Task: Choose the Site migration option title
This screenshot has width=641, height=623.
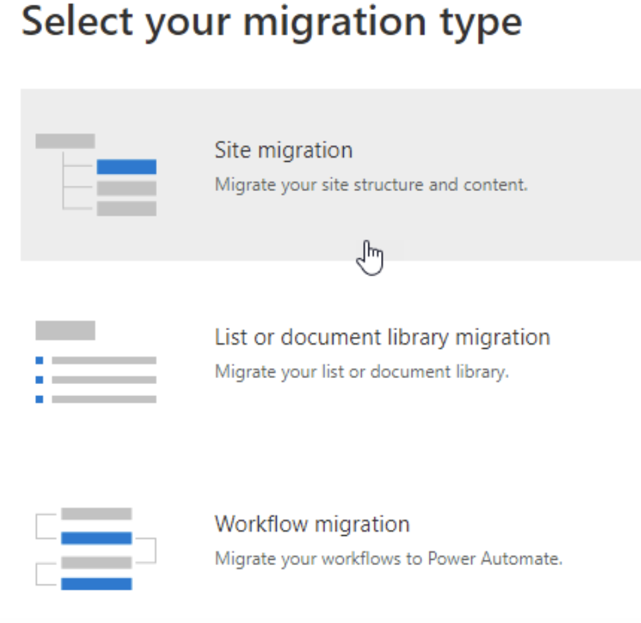Action: (283, 150)
